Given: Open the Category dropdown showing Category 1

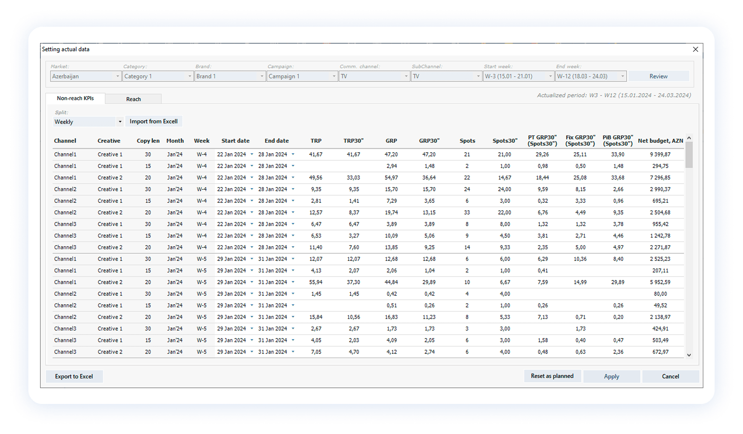Looking at the screenshot, I should coord(158,76).
